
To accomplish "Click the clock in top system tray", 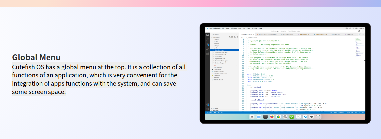I will point(362,28).
